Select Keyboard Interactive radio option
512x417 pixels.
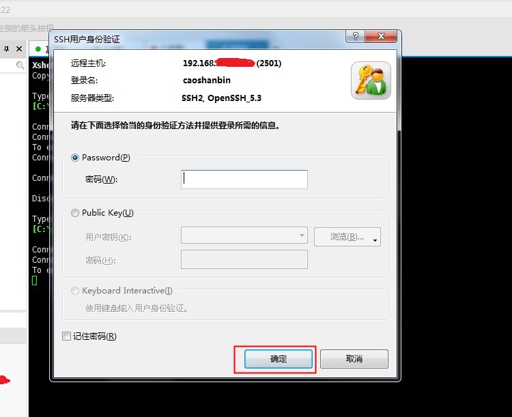(75, 291)
